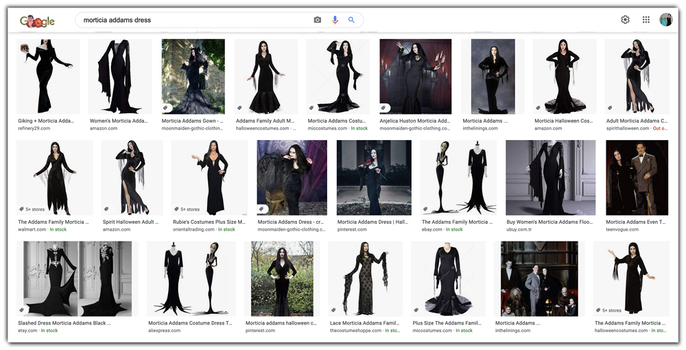Image resolution: width=686 pixels, height=350 pixels.
Task: Open the walmart.com Addams Family Morticia image
Action: tap(55, 178)
